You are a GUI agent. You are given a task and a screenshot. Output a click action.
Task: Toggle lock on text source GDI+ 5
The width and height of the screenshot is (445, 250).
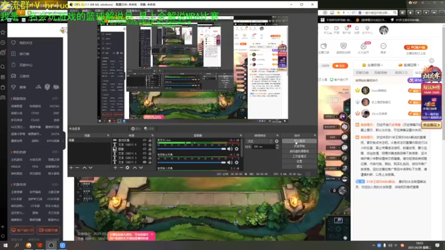[x=150, y=144]
